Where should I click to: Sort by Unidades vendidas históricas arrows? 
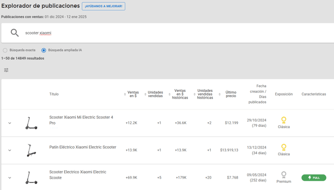pos(195,94)
